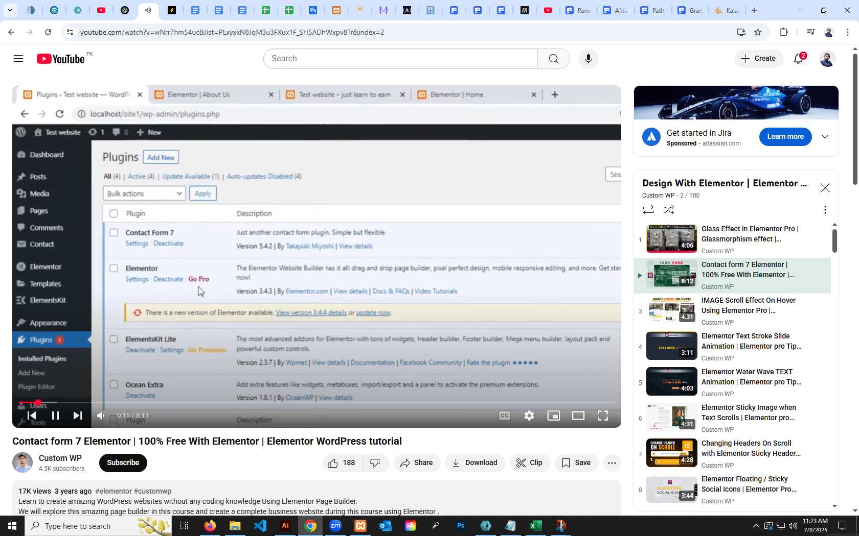Download the video

click(475, 463)
